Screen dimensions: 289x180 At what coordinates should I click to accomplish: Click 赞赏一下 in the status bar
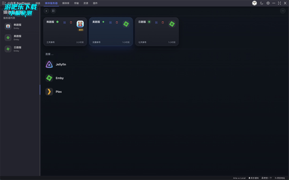(267, 178)
